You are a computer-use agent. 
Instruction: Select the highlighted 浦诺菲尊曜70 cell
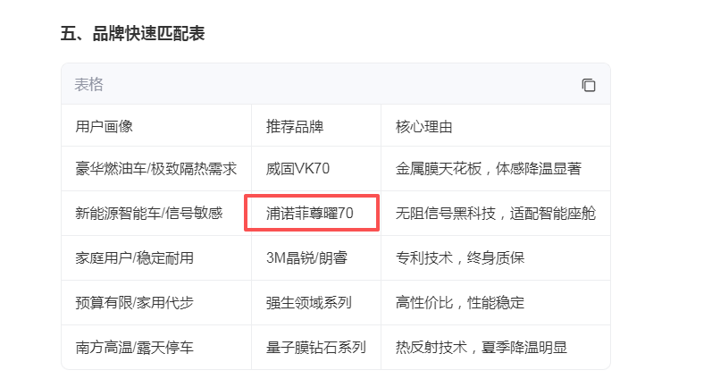click(x=310, y=213)
